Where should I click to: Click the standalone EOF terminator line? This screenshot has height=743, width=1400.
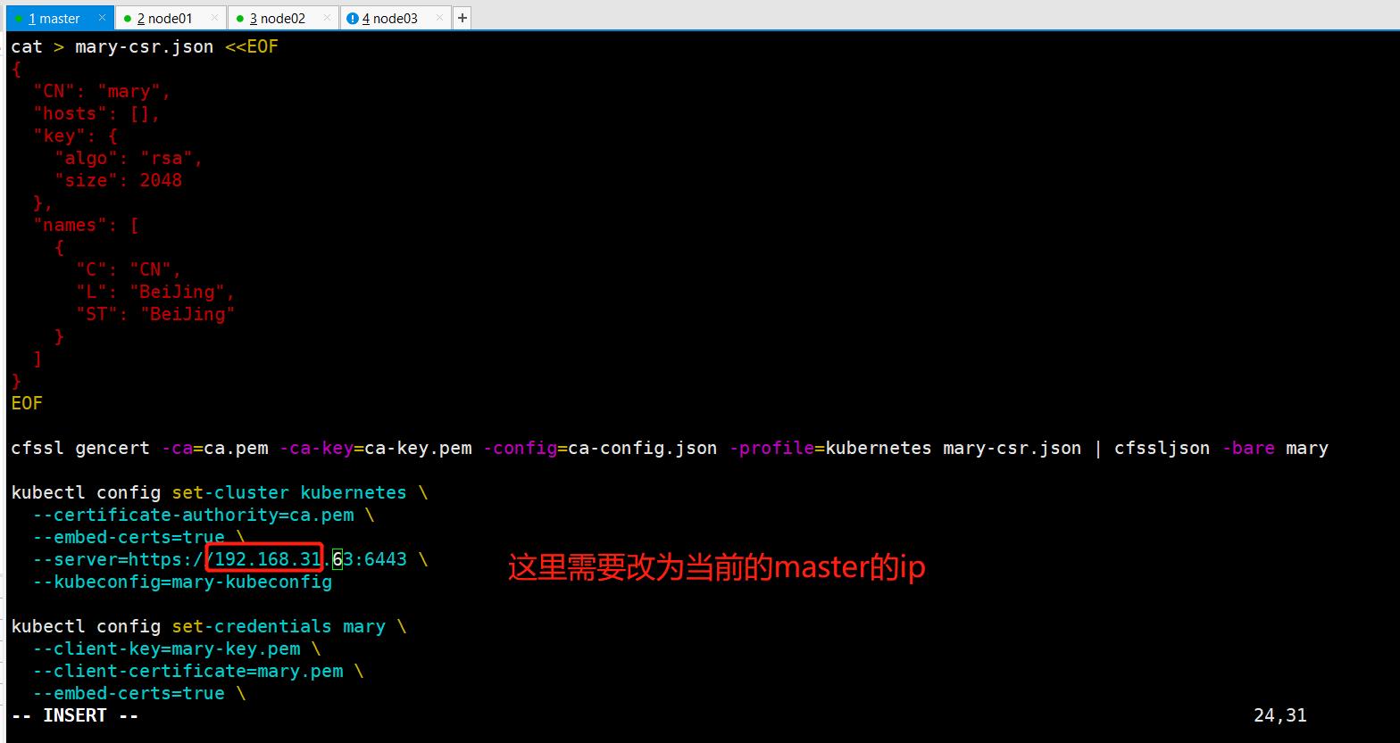click(27, 403)
